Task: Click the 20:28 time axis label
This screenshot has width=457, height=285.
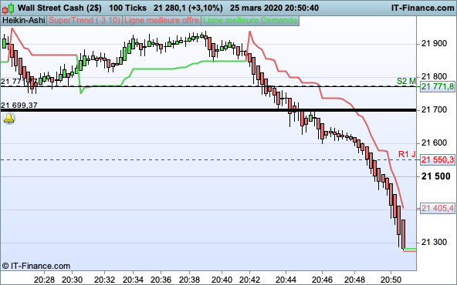Action: tap(44, 280)
